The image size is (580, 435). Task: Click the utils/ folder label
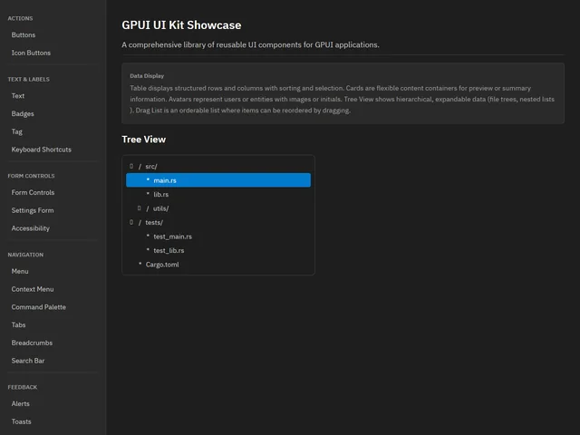161,208
